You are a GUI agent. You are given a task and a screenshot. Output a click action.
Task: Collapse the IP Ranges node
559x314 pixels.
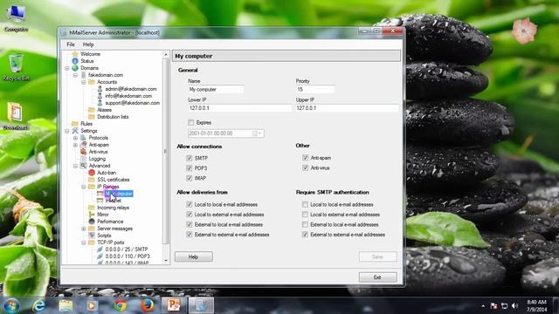[84, 187]
